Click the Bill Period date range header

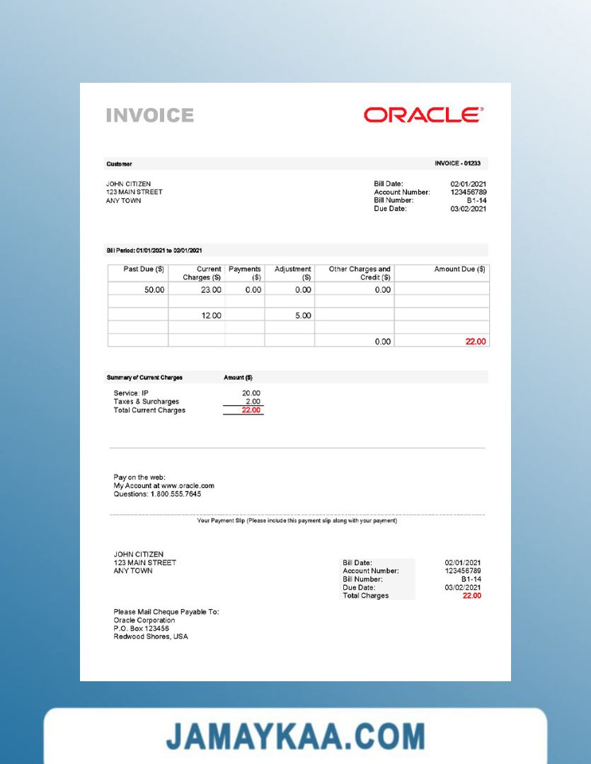[x=154, y=250]
